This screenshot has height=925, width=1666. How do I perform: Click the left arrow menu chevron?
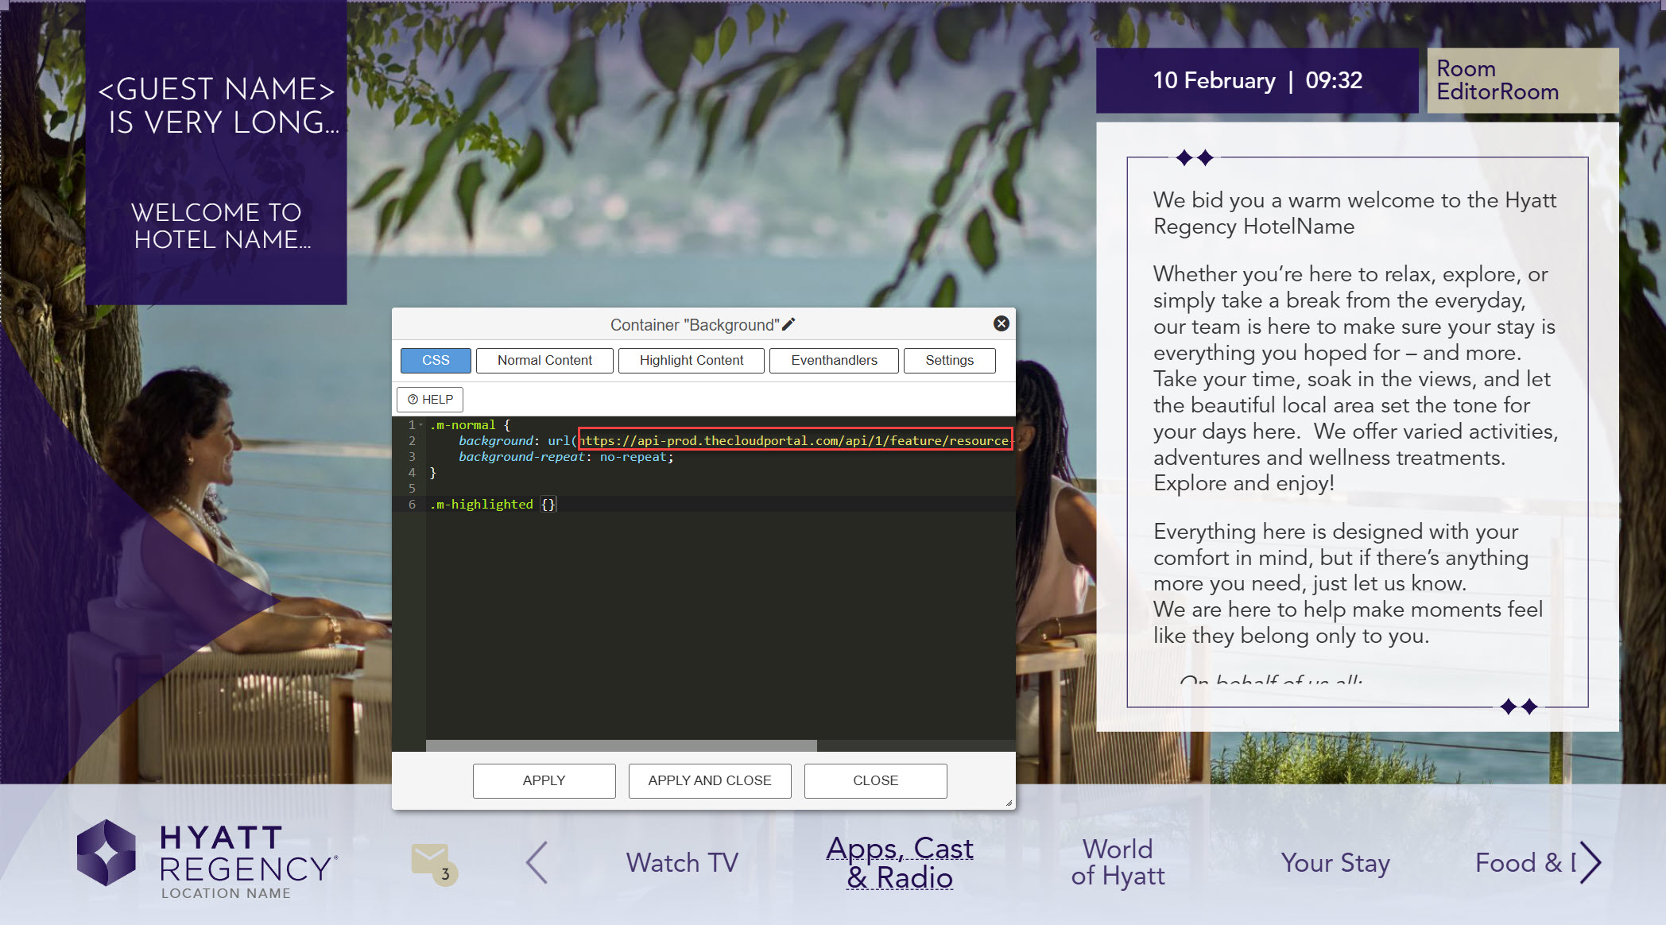click(537, 862)
